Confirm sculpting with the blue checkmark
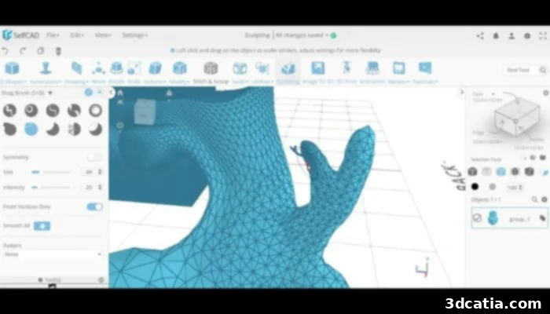This screenshot has height=314, width=550. pos(89,92)
